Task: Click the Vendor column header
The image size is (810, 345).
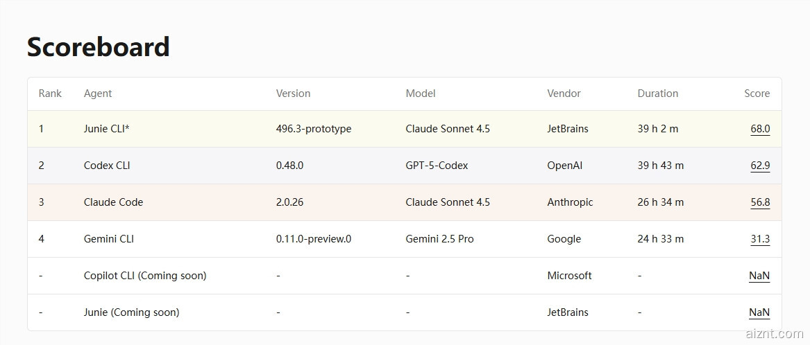Action: [564, 94]
